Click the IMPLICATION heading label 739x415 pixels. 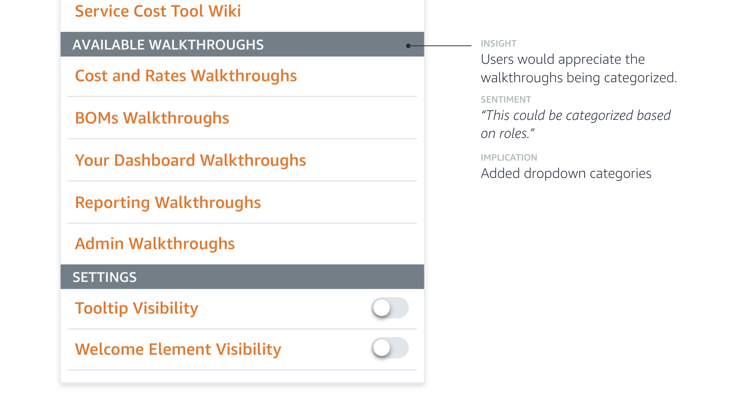click(x=509, y=158)
